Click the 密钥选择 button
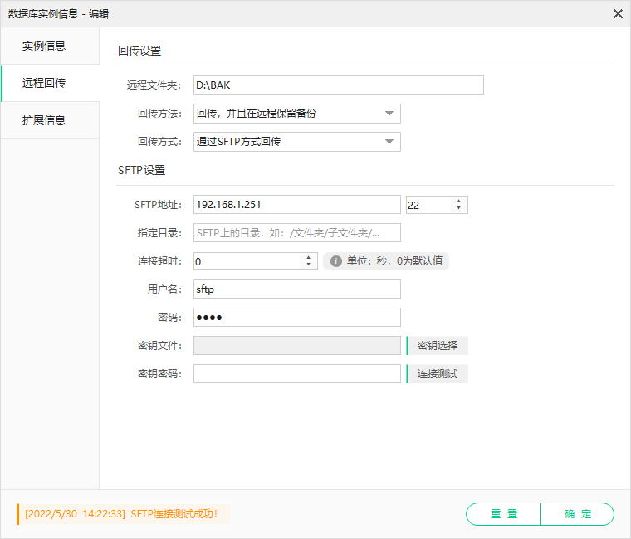This screenshot has width=631, height=539. [x=438, y=345]
